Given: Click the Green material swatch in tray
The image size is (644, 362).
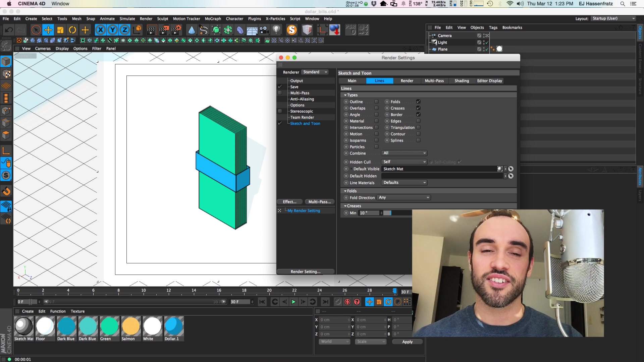Looking at the screenshot, I should [x=109, y=326].
